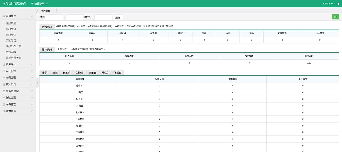Collapse sidebar using the left arrow handle
Viewport: 342px width, 152px height.
click(37, 83)
